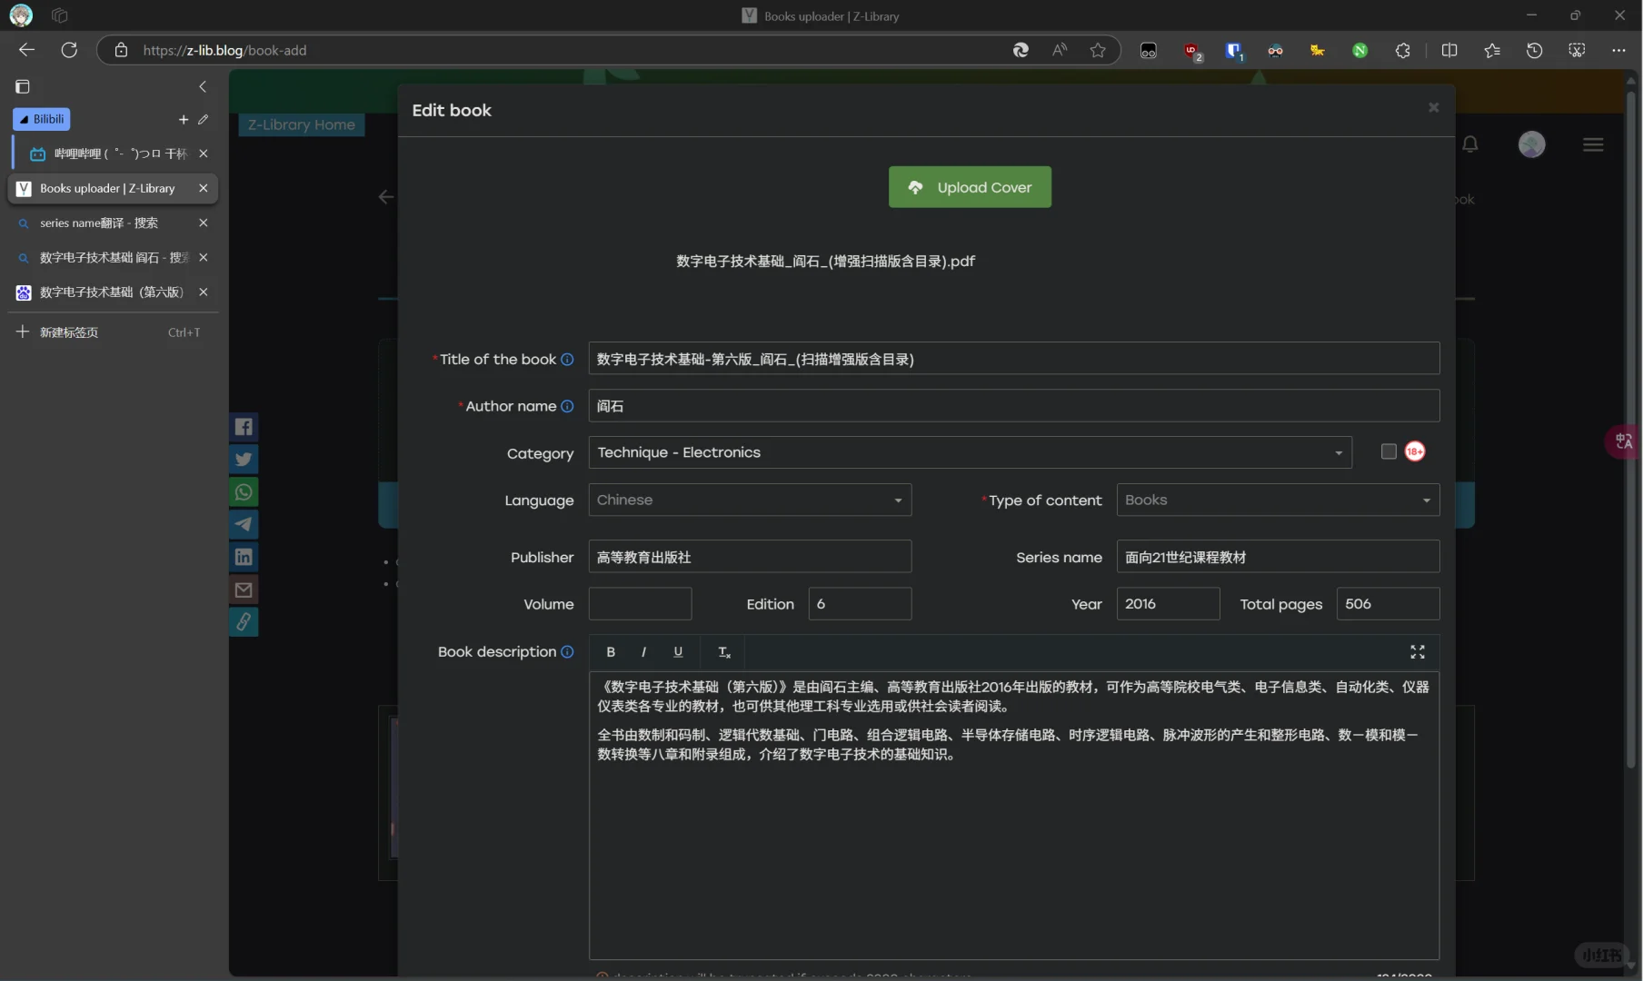Click the Year field

[1168, 604]
